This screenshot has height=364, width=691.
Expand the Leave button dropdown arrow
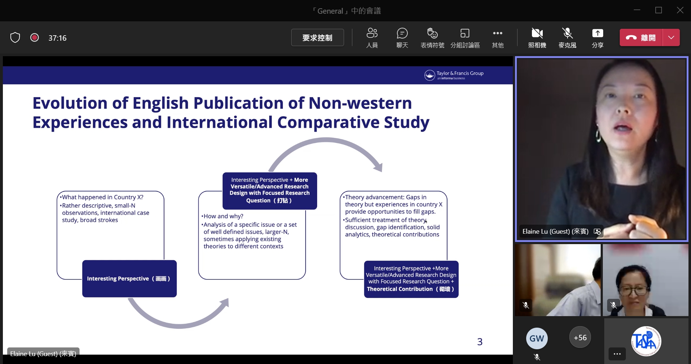671,37
